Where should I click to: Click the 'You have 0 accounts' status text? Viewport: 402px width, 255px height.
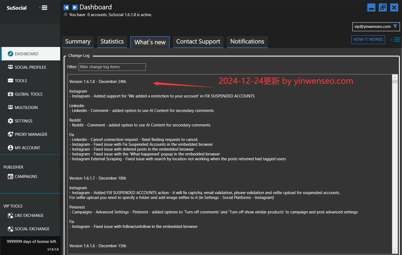[111, 15]
